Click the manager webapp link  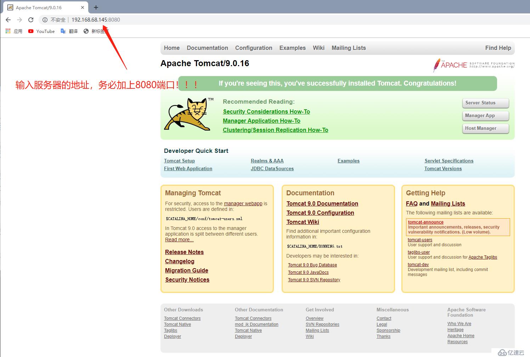pos(243,203)
